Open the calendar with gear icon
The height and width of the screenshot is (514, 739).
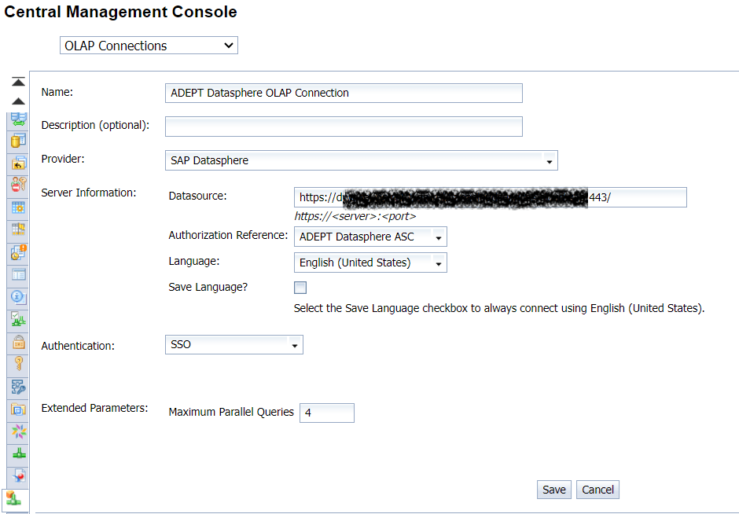18,207
